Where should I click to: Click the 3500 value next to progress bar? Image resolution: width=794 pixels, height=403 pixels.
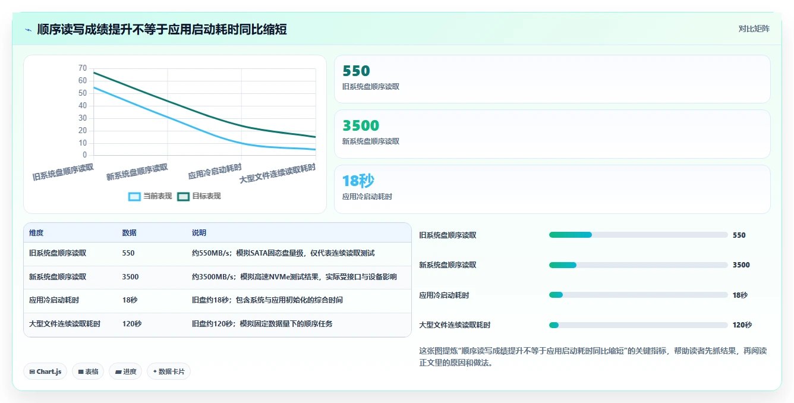coord(741,265)
